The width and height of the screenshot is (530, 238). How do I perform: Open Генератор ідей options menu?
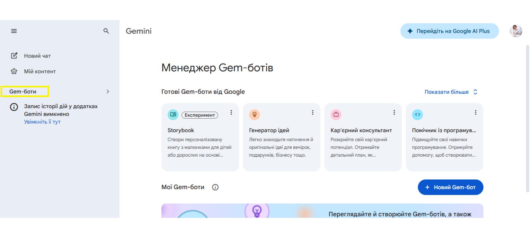(x=313, y=113)
